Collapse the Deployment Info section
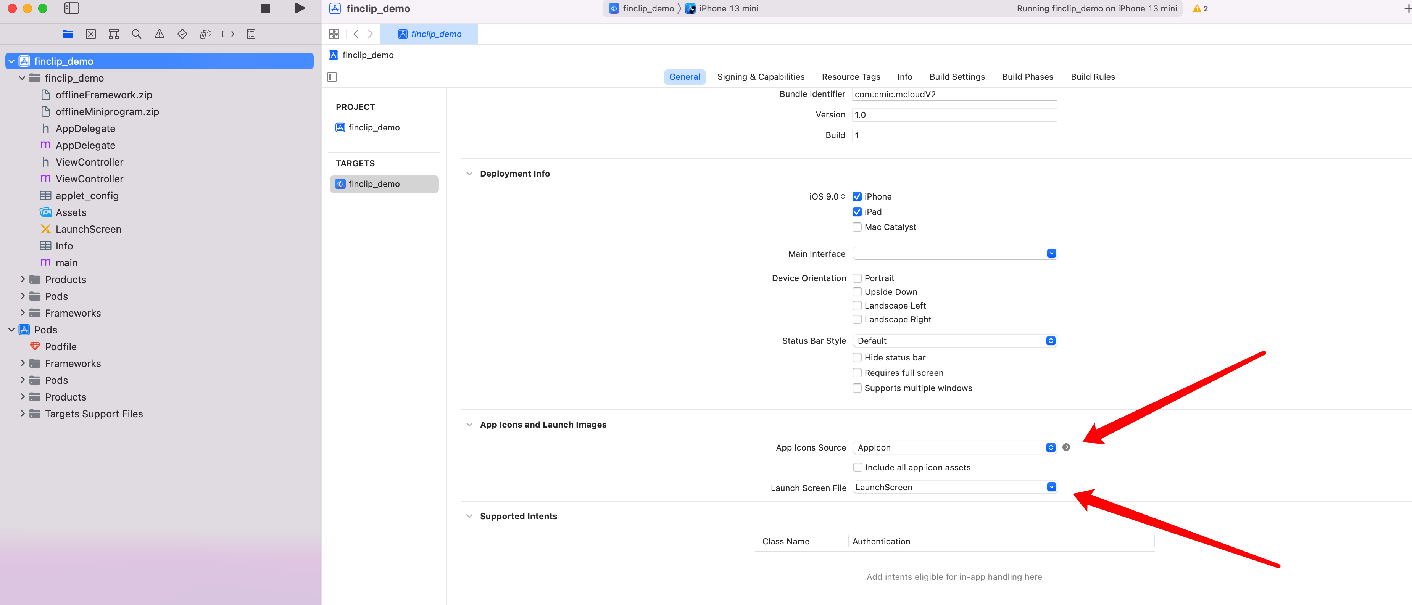1412x605 pixels. (469, 173)
